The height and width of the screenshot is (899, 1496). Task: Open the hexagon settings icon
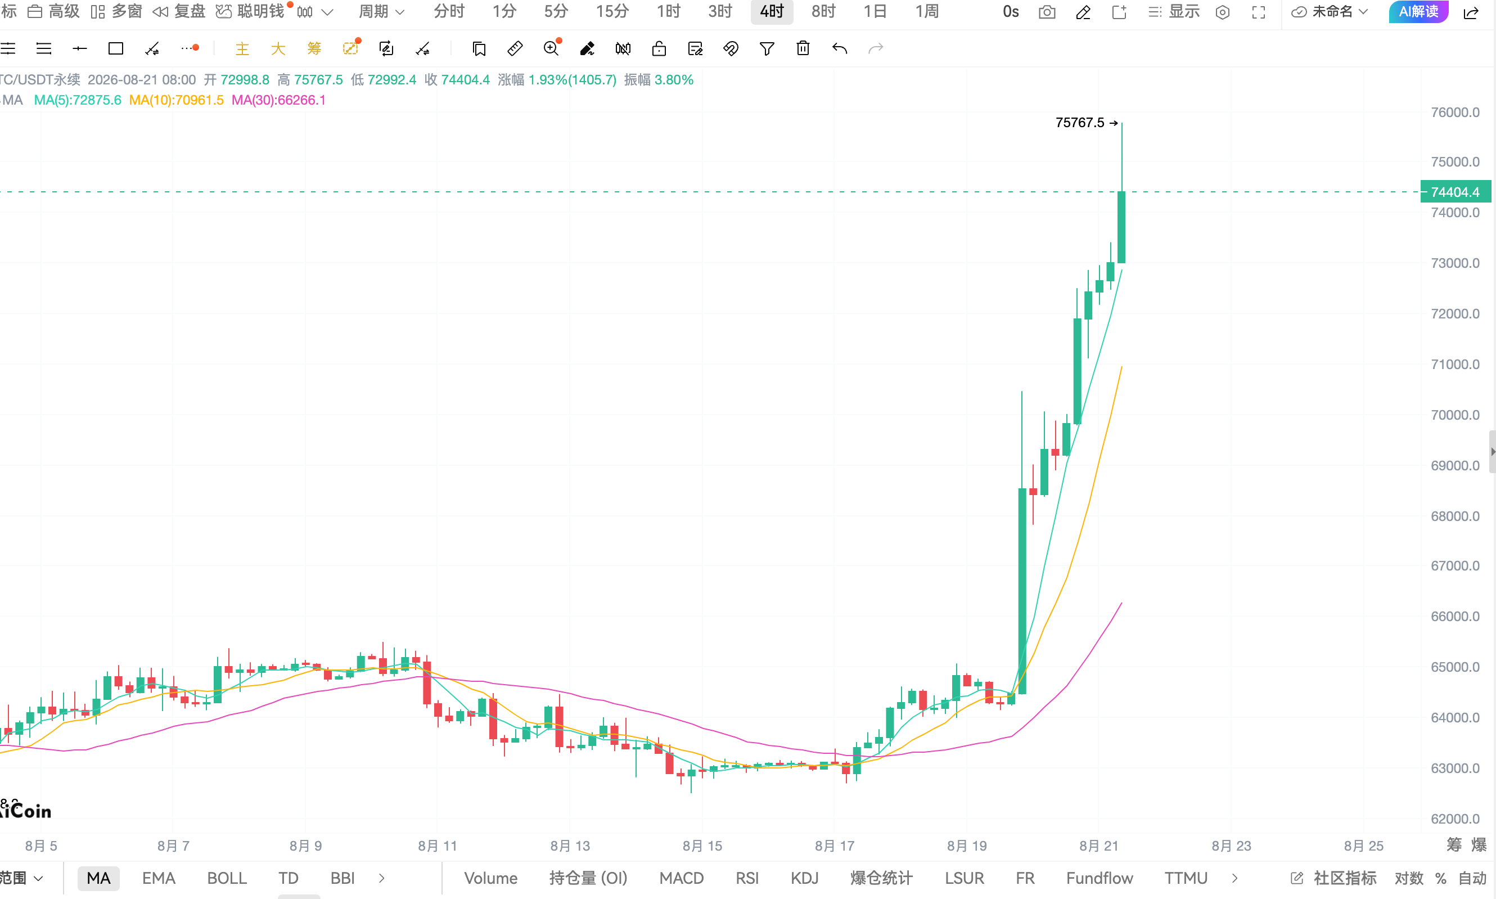pyautogui.click(x=1222, y=12)
